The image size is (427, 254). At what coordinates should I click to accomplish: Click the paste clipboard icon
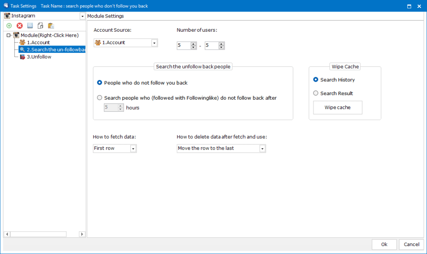coord(51,26)
